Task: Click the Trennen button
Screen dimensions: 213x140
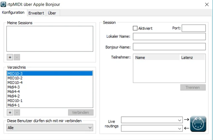Action: click(x=193, y=87)
